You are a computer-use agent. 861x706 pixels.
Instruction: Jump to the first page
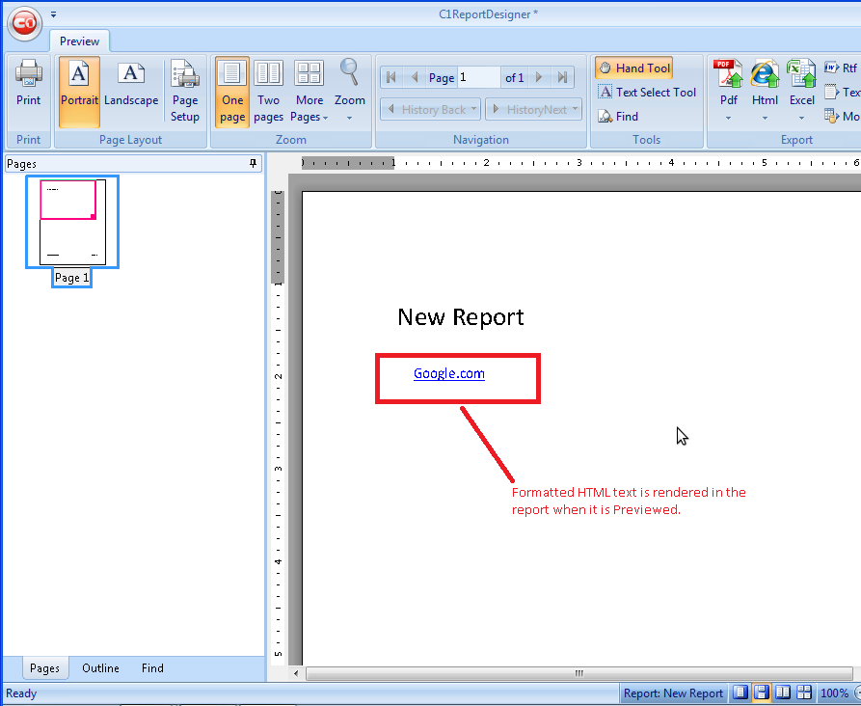pyautogui.click(x=390, y=77)
